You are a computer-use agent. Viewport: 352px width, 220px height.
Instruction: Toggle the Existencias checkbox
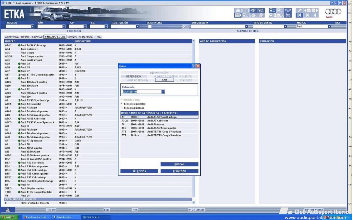click(x=150, y=26)
